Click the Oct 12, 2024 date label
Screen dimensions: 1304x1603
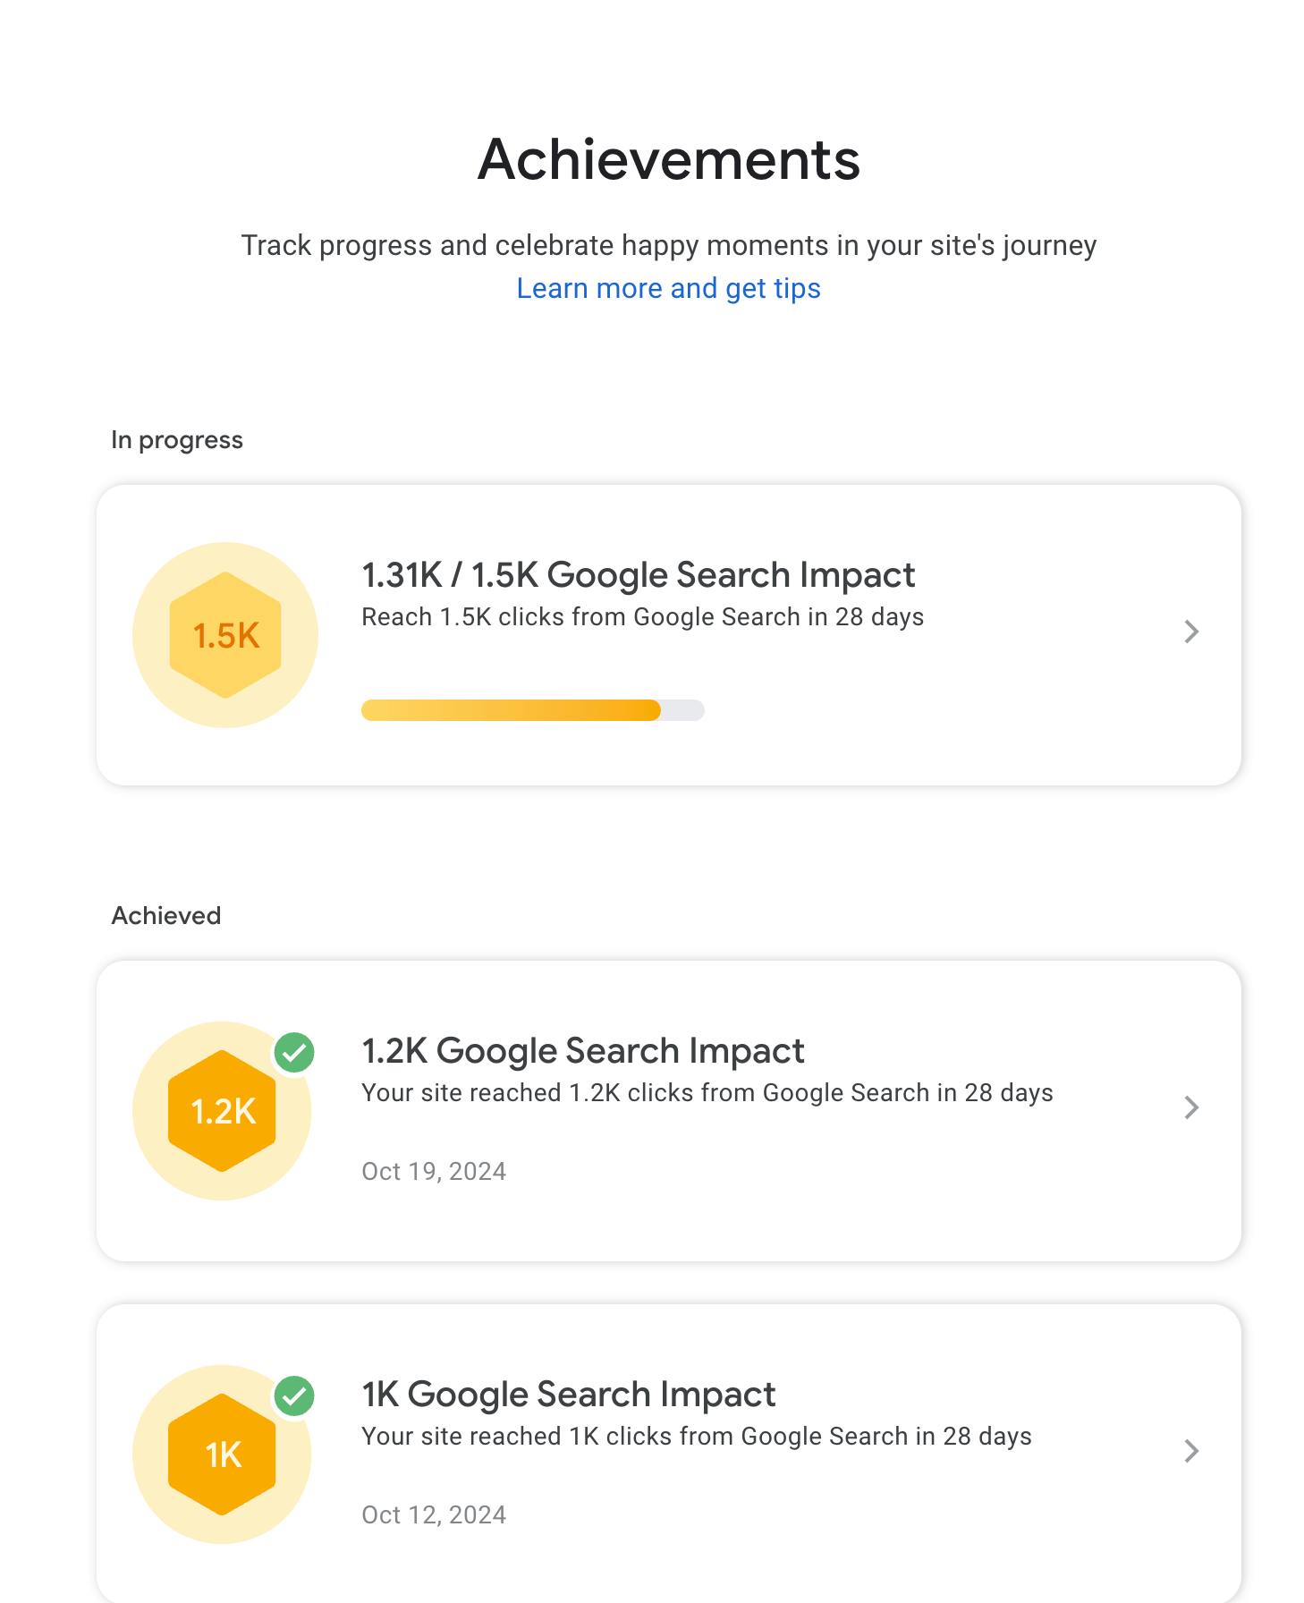pos(434,1514)
